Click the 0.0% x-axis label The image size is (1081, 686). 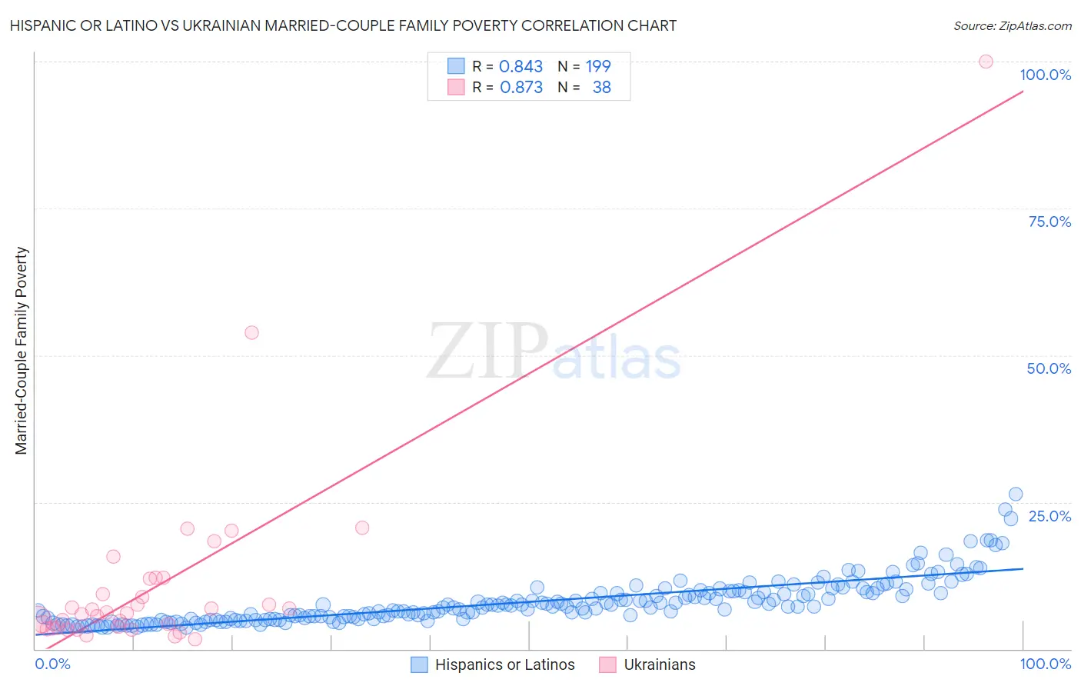point(53,664)
